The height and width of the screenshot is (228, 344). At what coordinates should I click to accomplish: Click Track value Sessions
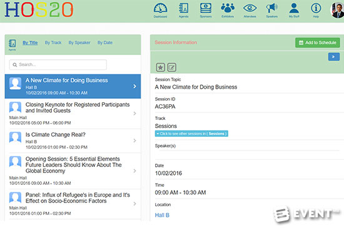tap(166, 126)
